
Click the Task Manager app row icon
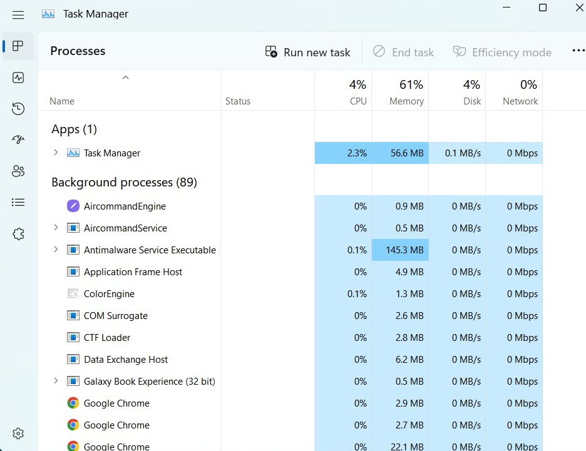[x=73, y=153]
